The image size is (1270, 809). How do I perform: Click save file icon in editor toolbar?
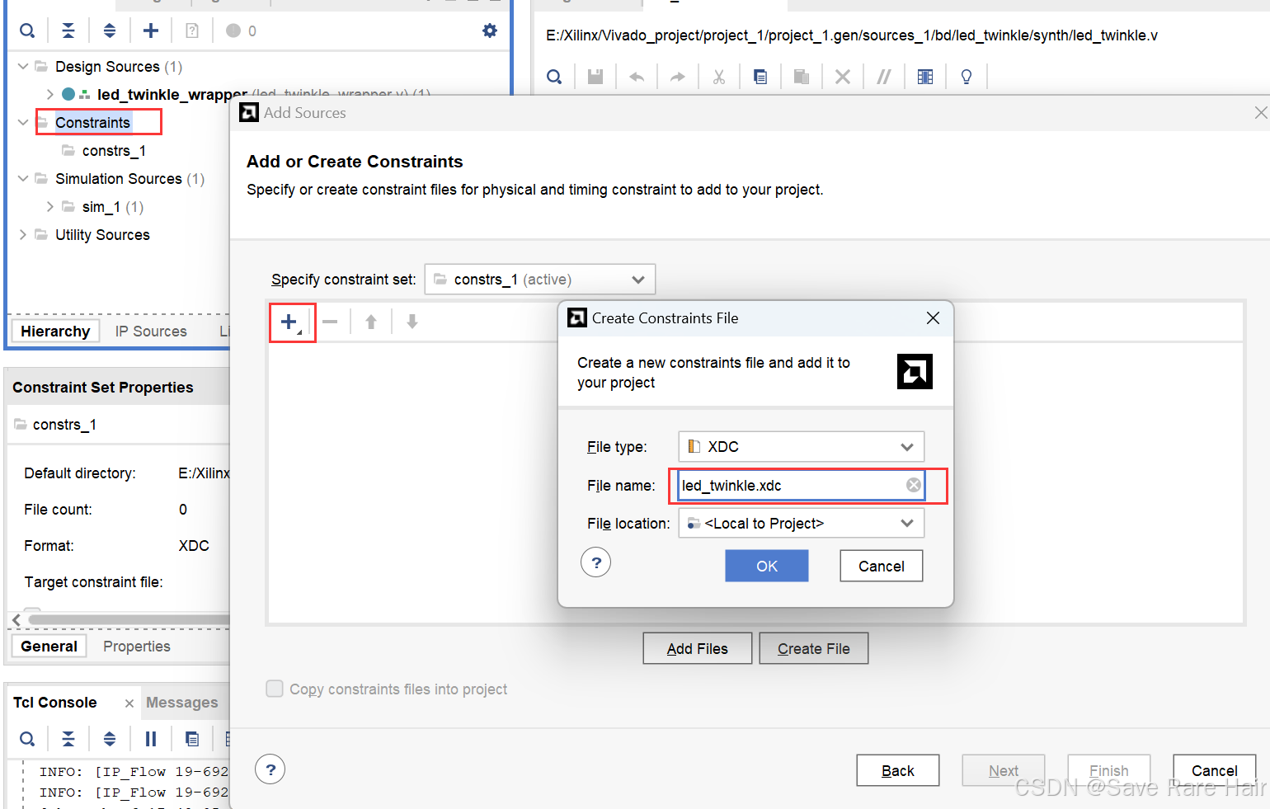[x=595, y=77]
